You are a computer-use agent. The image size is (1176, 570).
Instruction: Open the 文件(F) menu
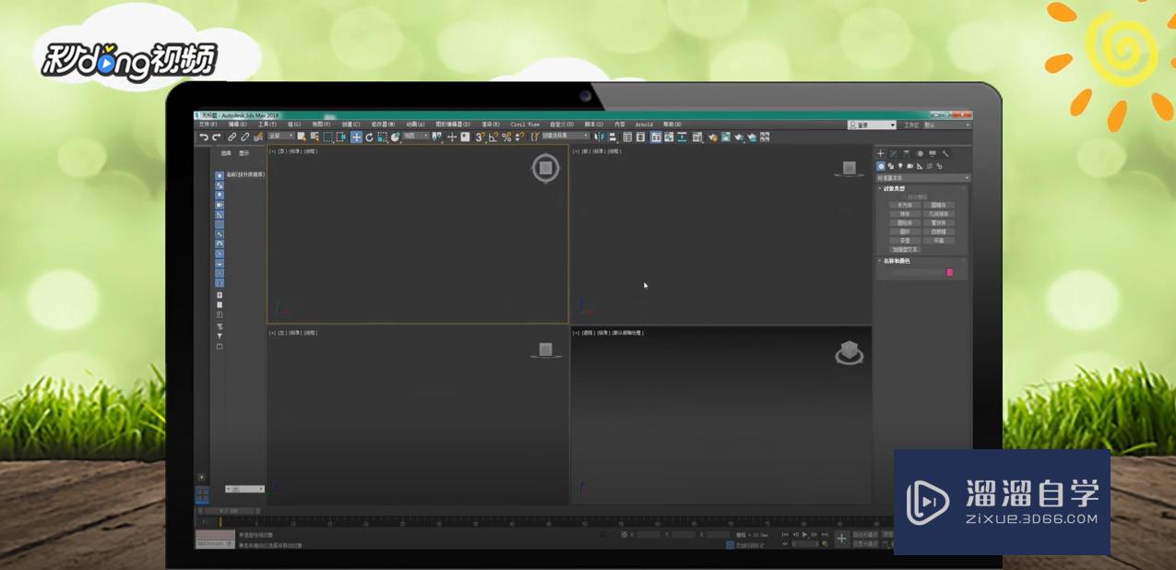(208, 124)
